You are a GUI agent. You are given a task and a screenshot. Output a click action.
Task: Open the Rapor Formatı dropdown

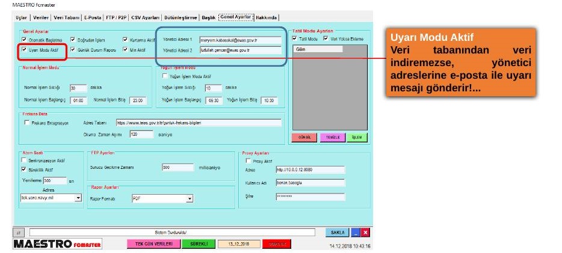[x=190, y=198]
